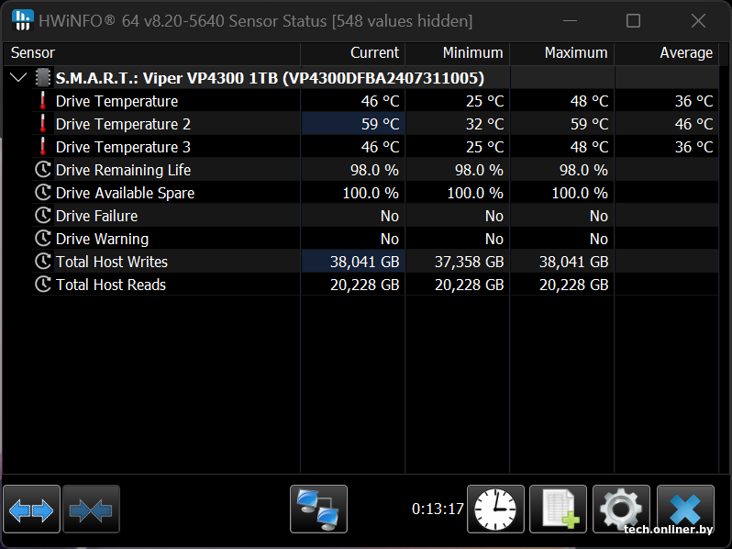
Task: Click the Maximum column header
Action: (562, 53)
